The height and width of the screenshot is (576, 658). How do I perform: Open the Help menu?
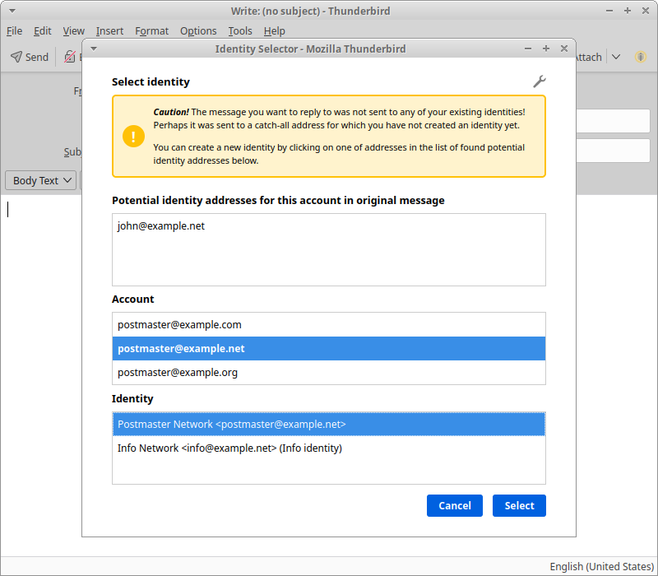coord(275,31)
